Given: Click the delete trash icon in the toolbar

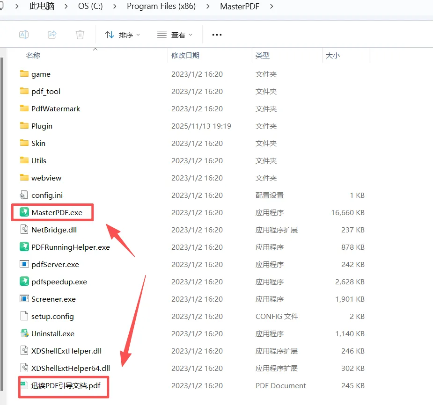Looking at the screenshot, I should point(80,34).
